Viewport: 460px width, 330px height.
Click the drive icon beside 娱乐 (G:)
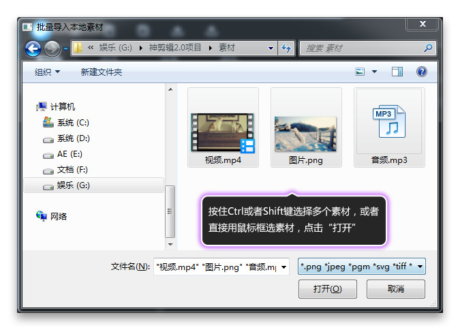(x=48, y=187)
